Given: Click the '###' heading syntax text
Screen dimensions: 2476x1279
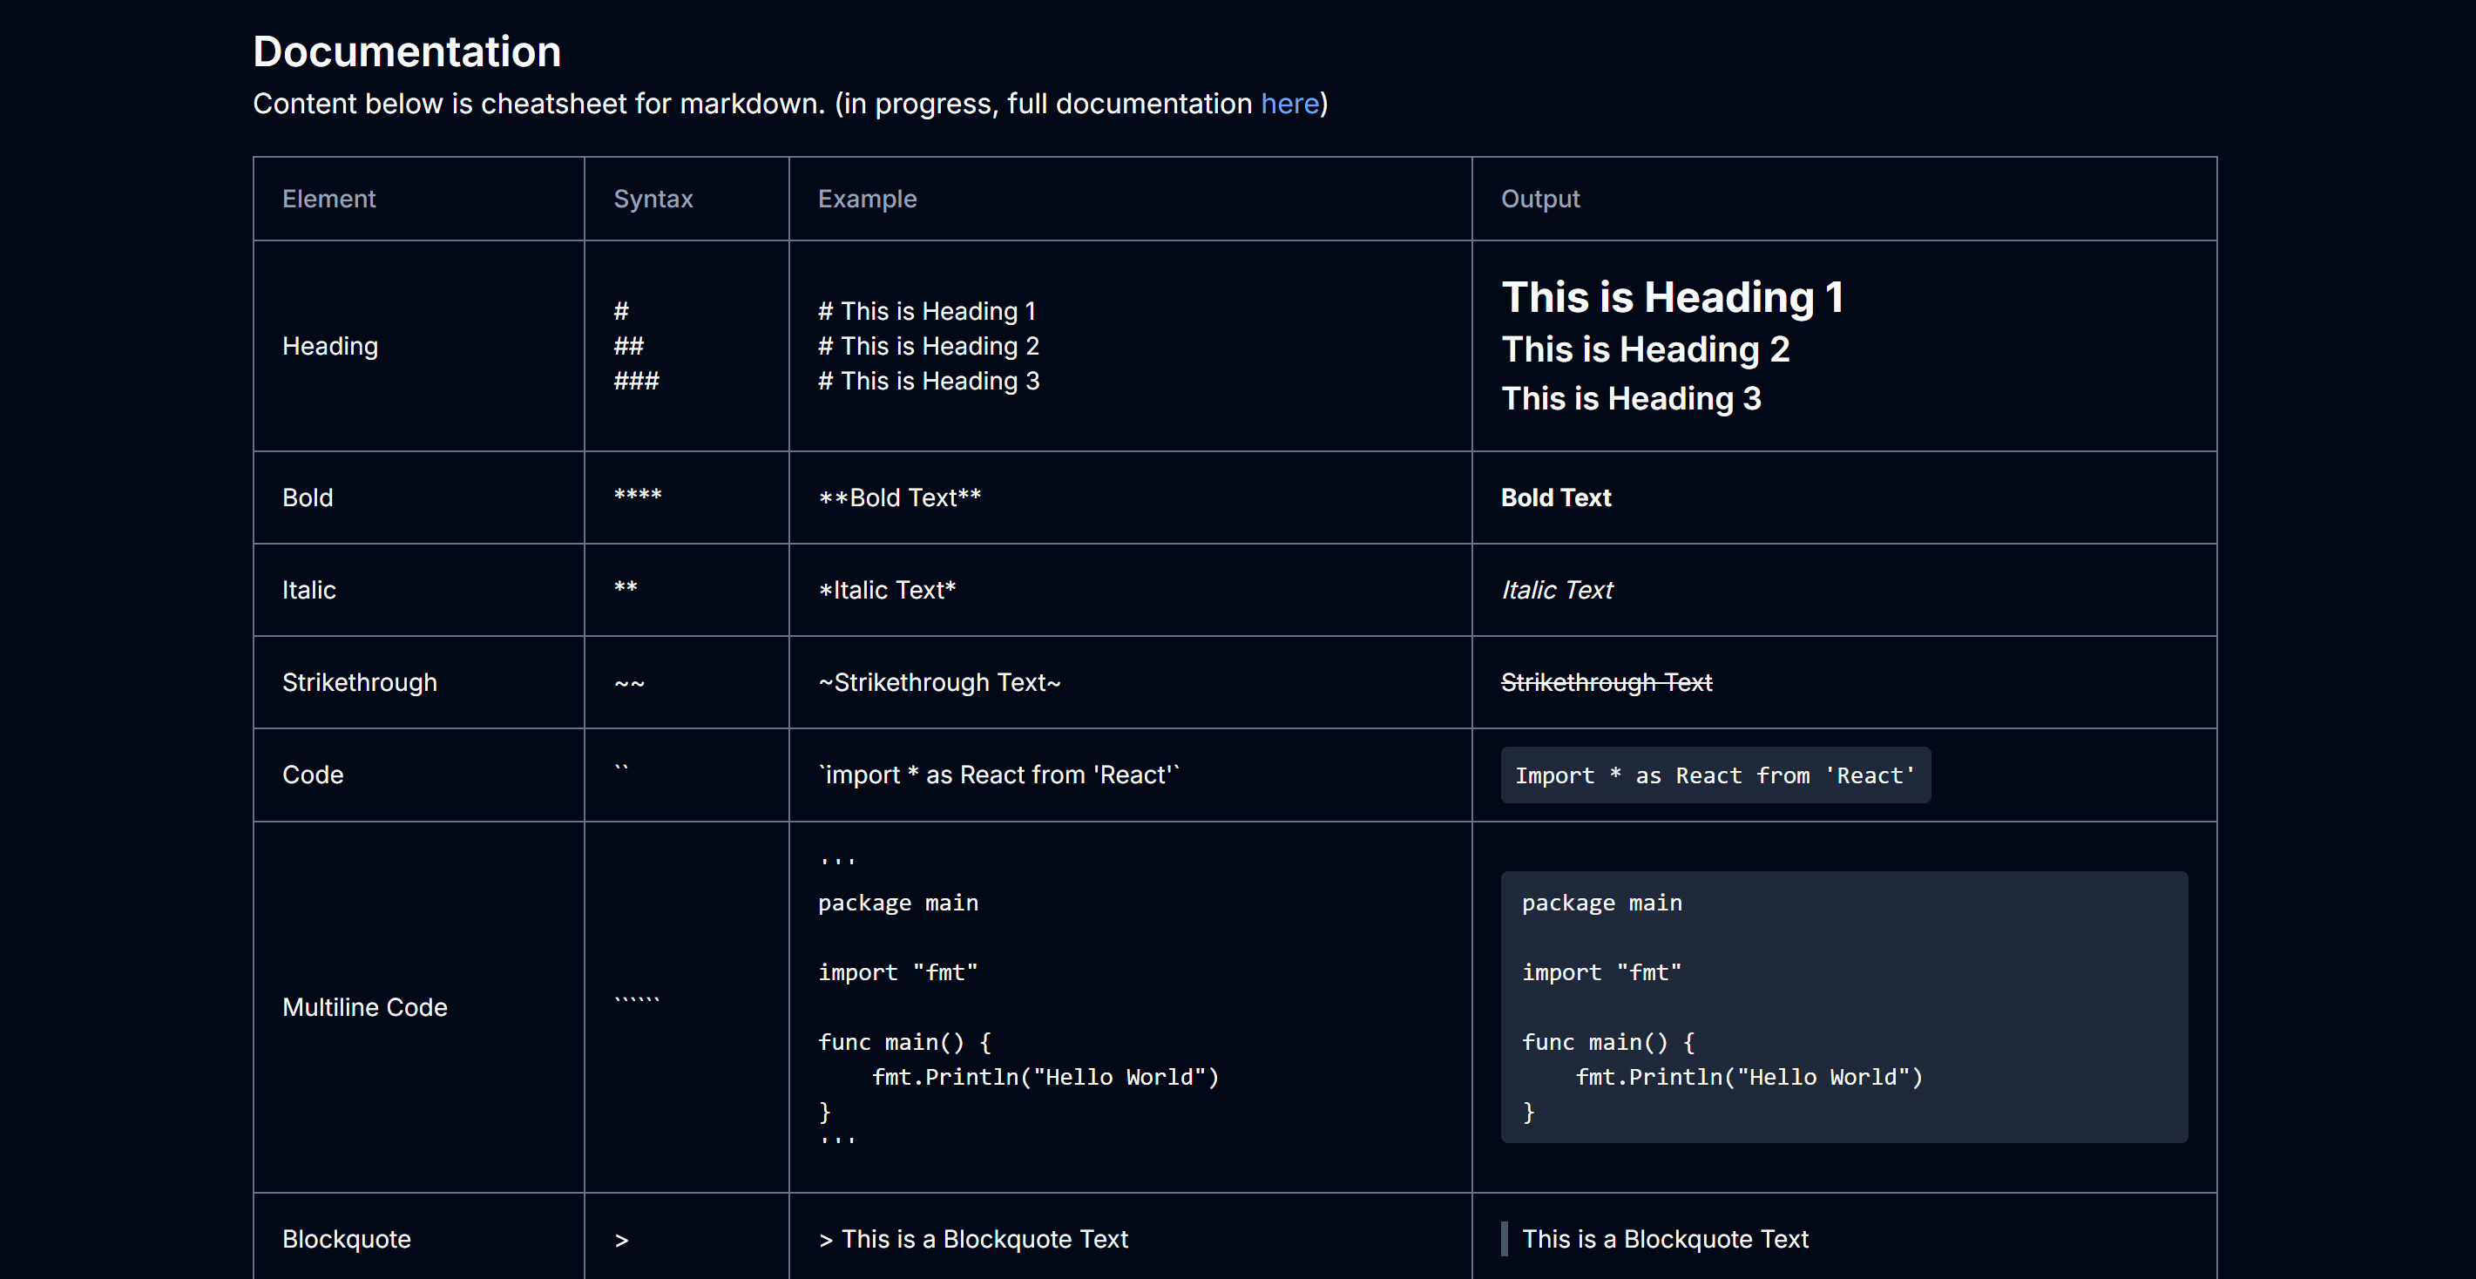Looking at the screenshot, I should [636, 381].
